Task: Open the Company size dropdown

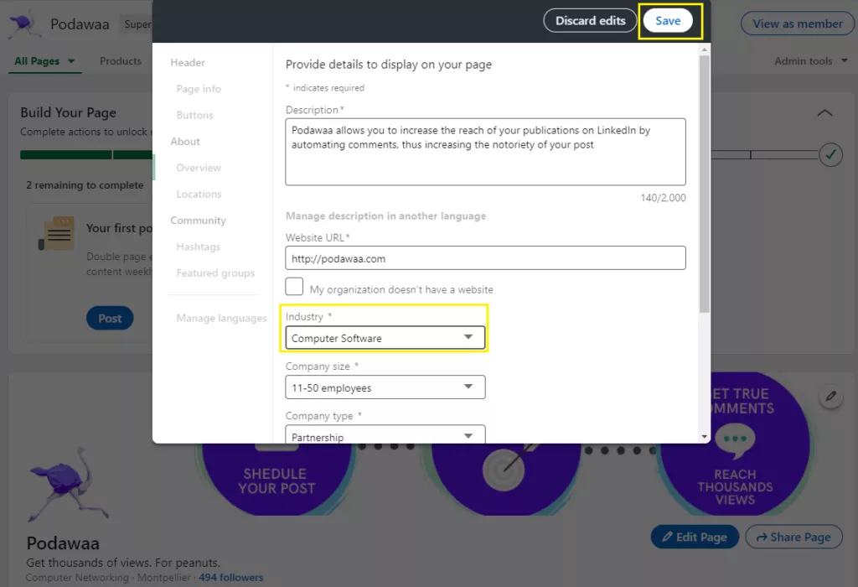Action: (x=385, y=387)
